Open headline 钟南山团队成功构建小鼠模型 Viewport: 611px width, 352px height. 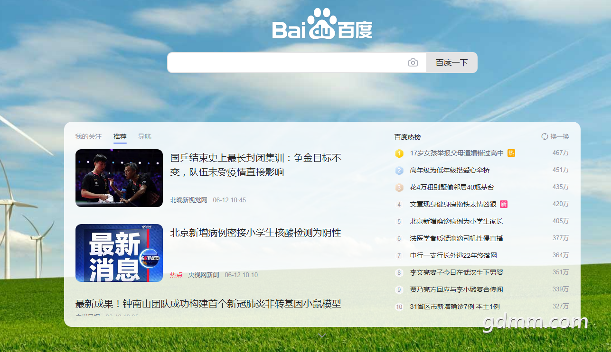[x=208, y=304]
